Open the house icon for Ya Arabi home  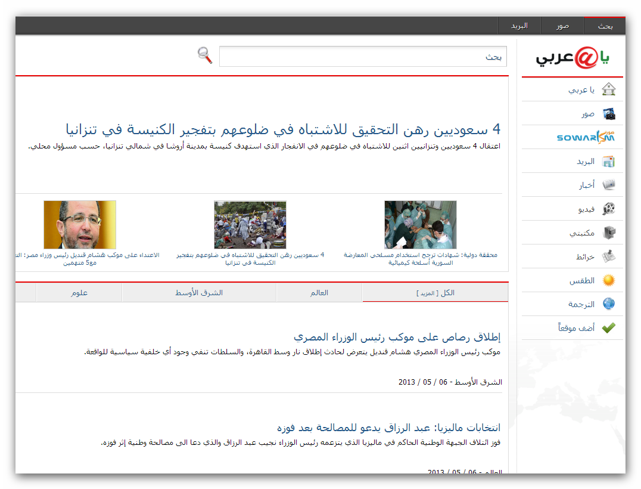(608, 89)
